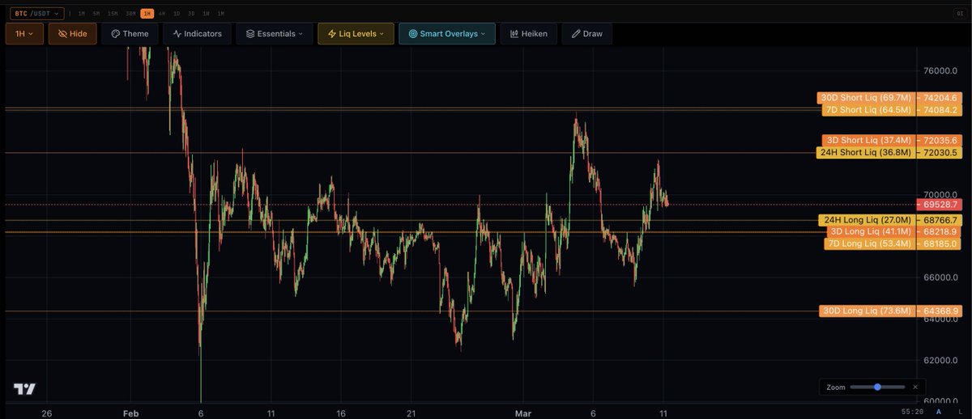Click the 74204.6 price tag

(x=940, y=97)
